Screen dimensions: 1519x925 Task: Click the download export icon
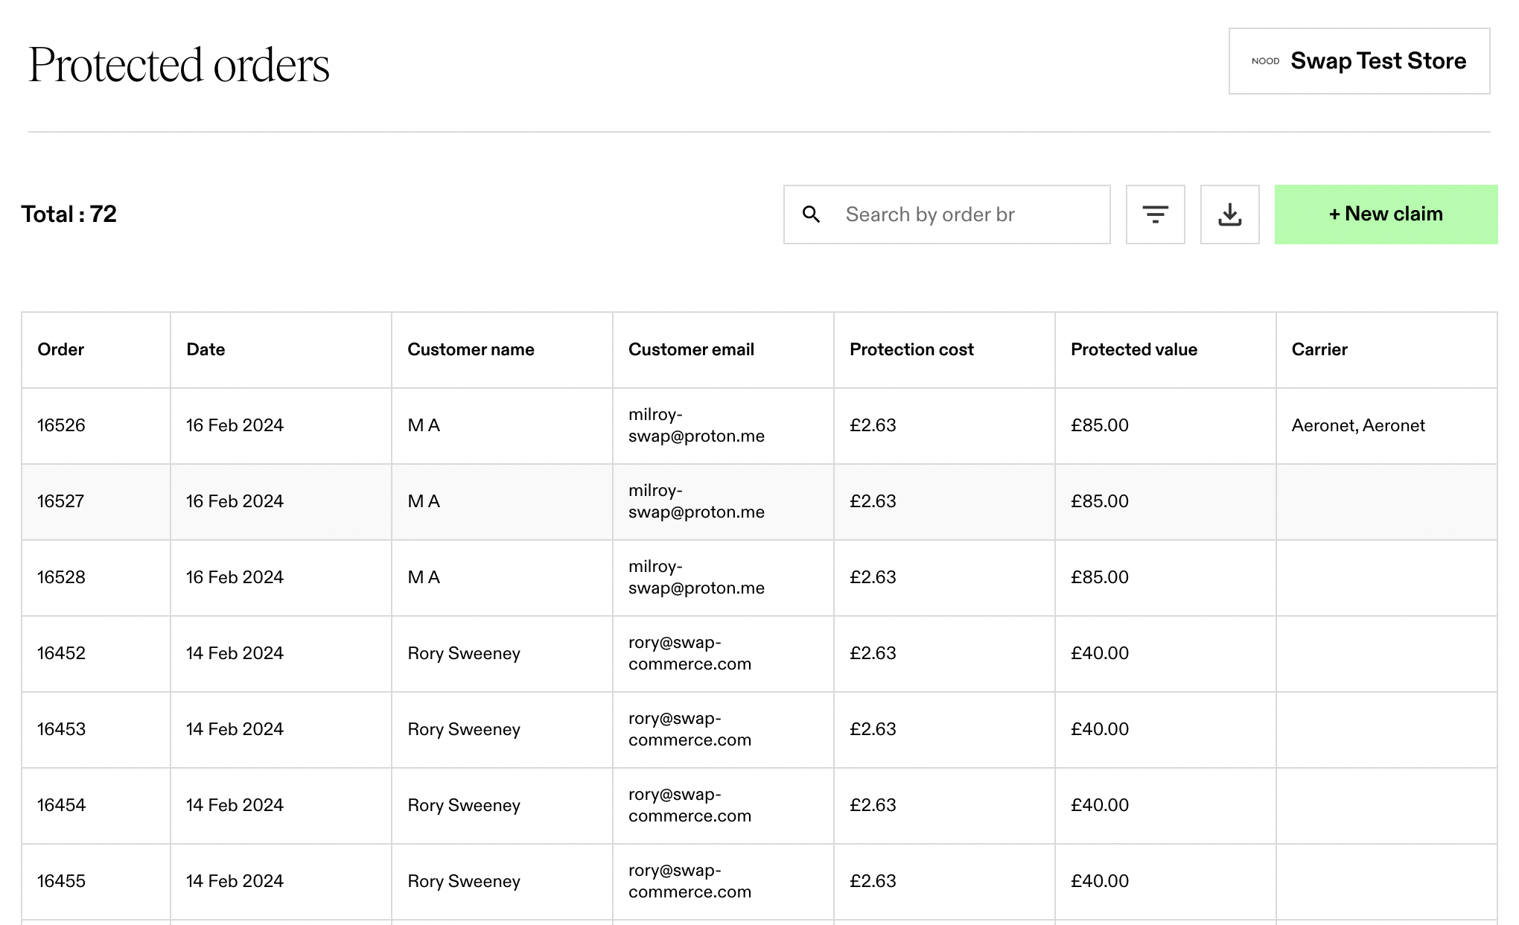pos(1229,214)
